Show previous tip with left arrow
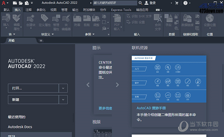224x137 pixels. click(88, 85)
